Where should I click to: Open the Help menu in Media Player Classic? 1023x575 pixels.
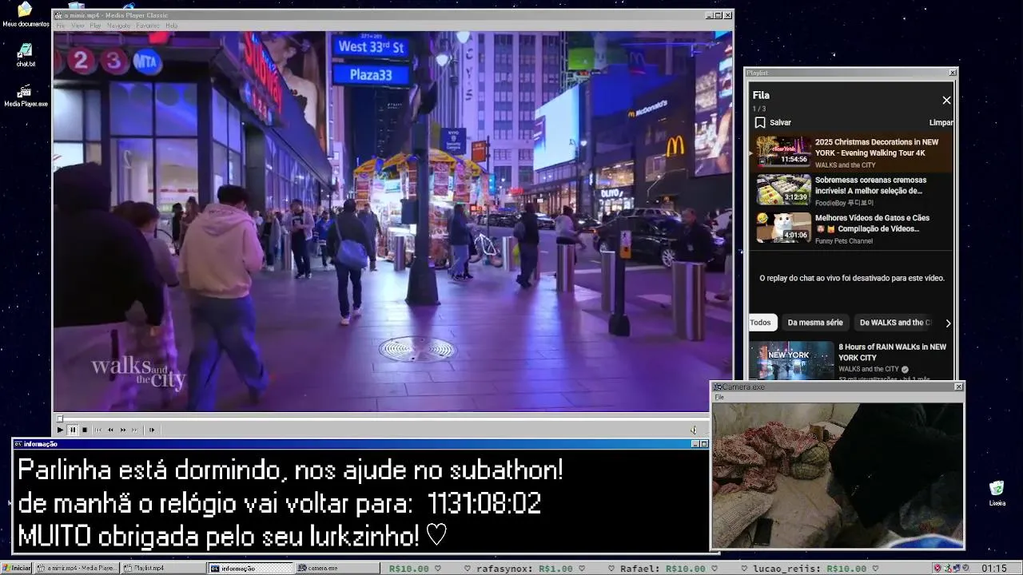click(x=171, y=26)
